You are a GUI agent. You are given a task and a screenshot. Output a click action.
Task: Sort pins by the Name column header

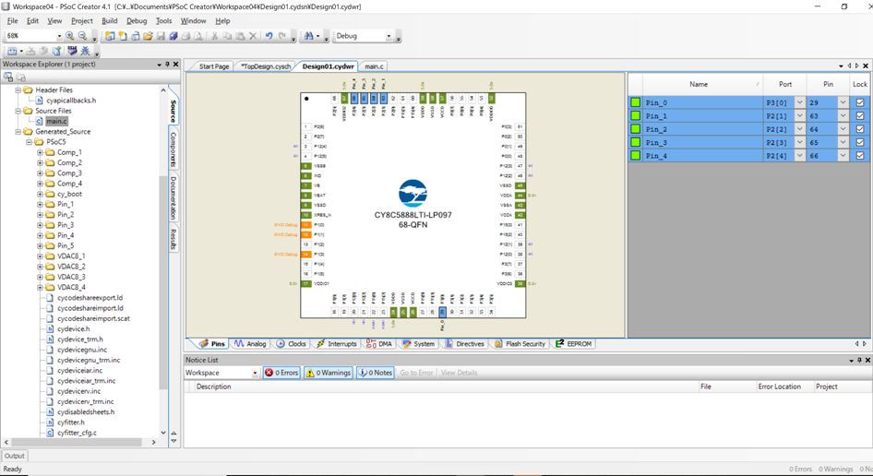pos(699,84)
